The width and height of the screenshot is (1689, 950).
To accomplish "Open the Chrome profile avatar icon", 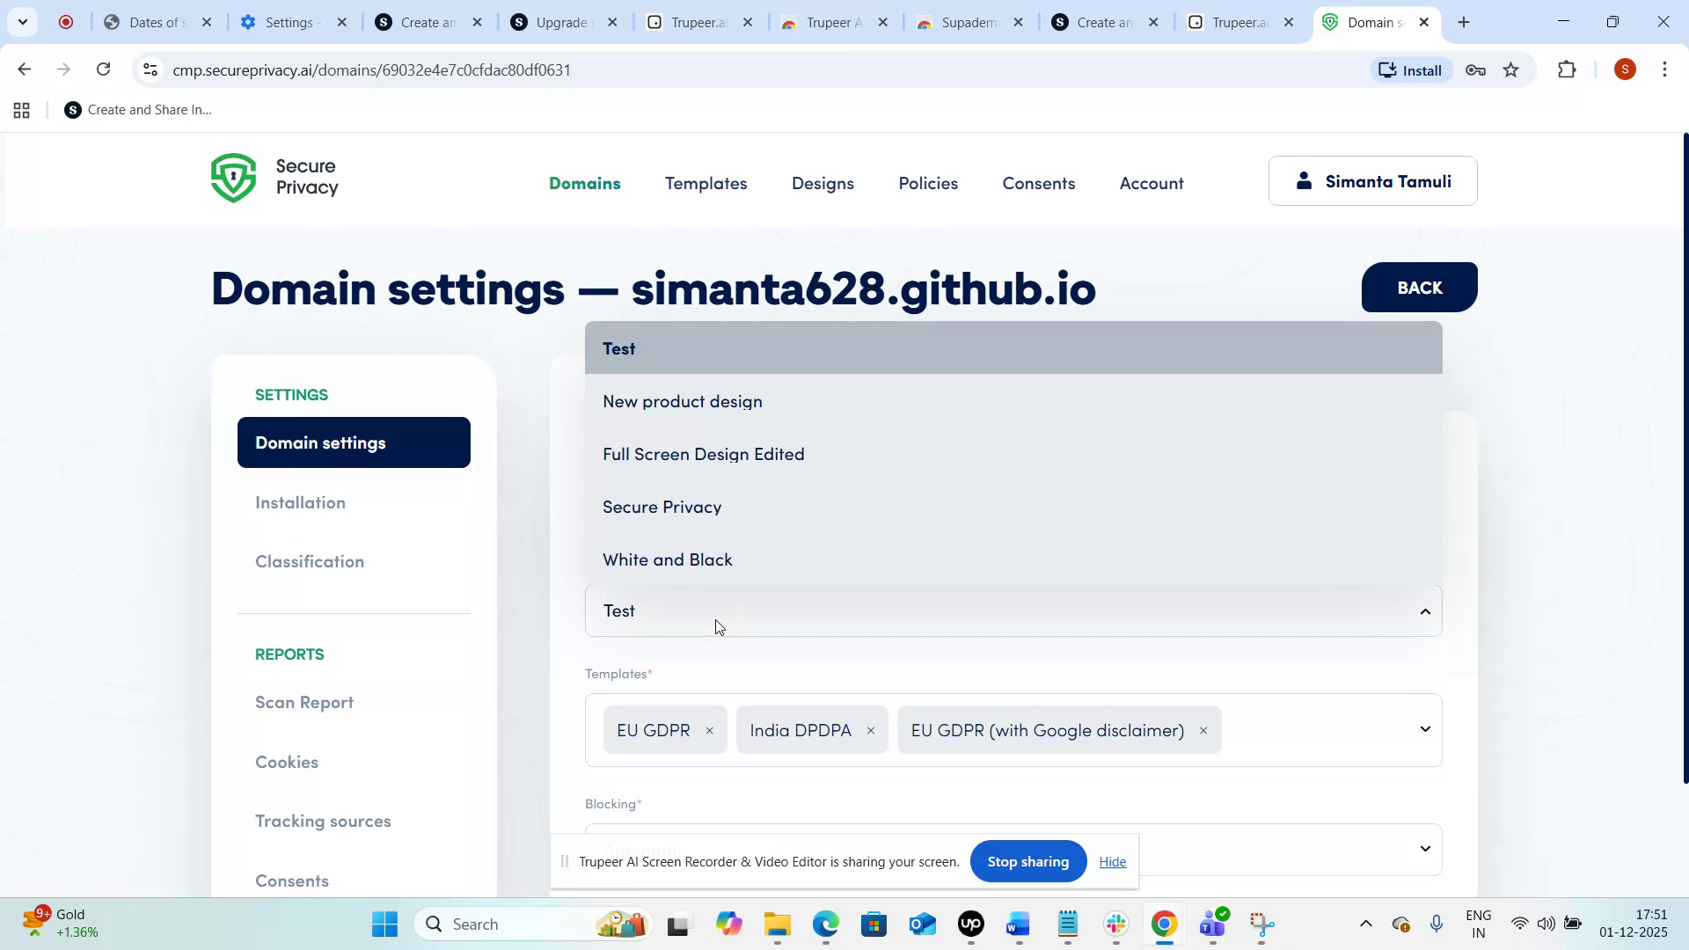I will coord(1625,69).
